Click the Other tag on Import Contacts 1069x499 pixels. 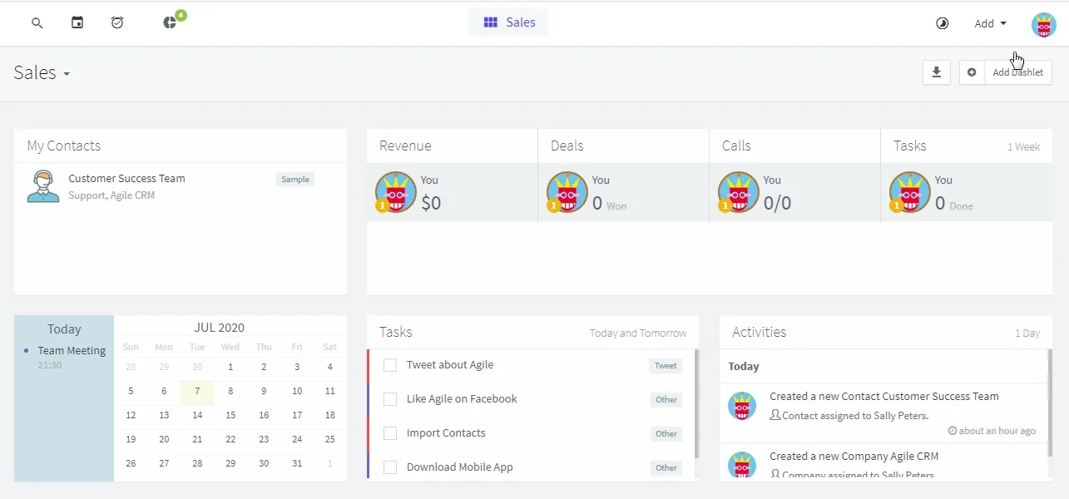666,433
